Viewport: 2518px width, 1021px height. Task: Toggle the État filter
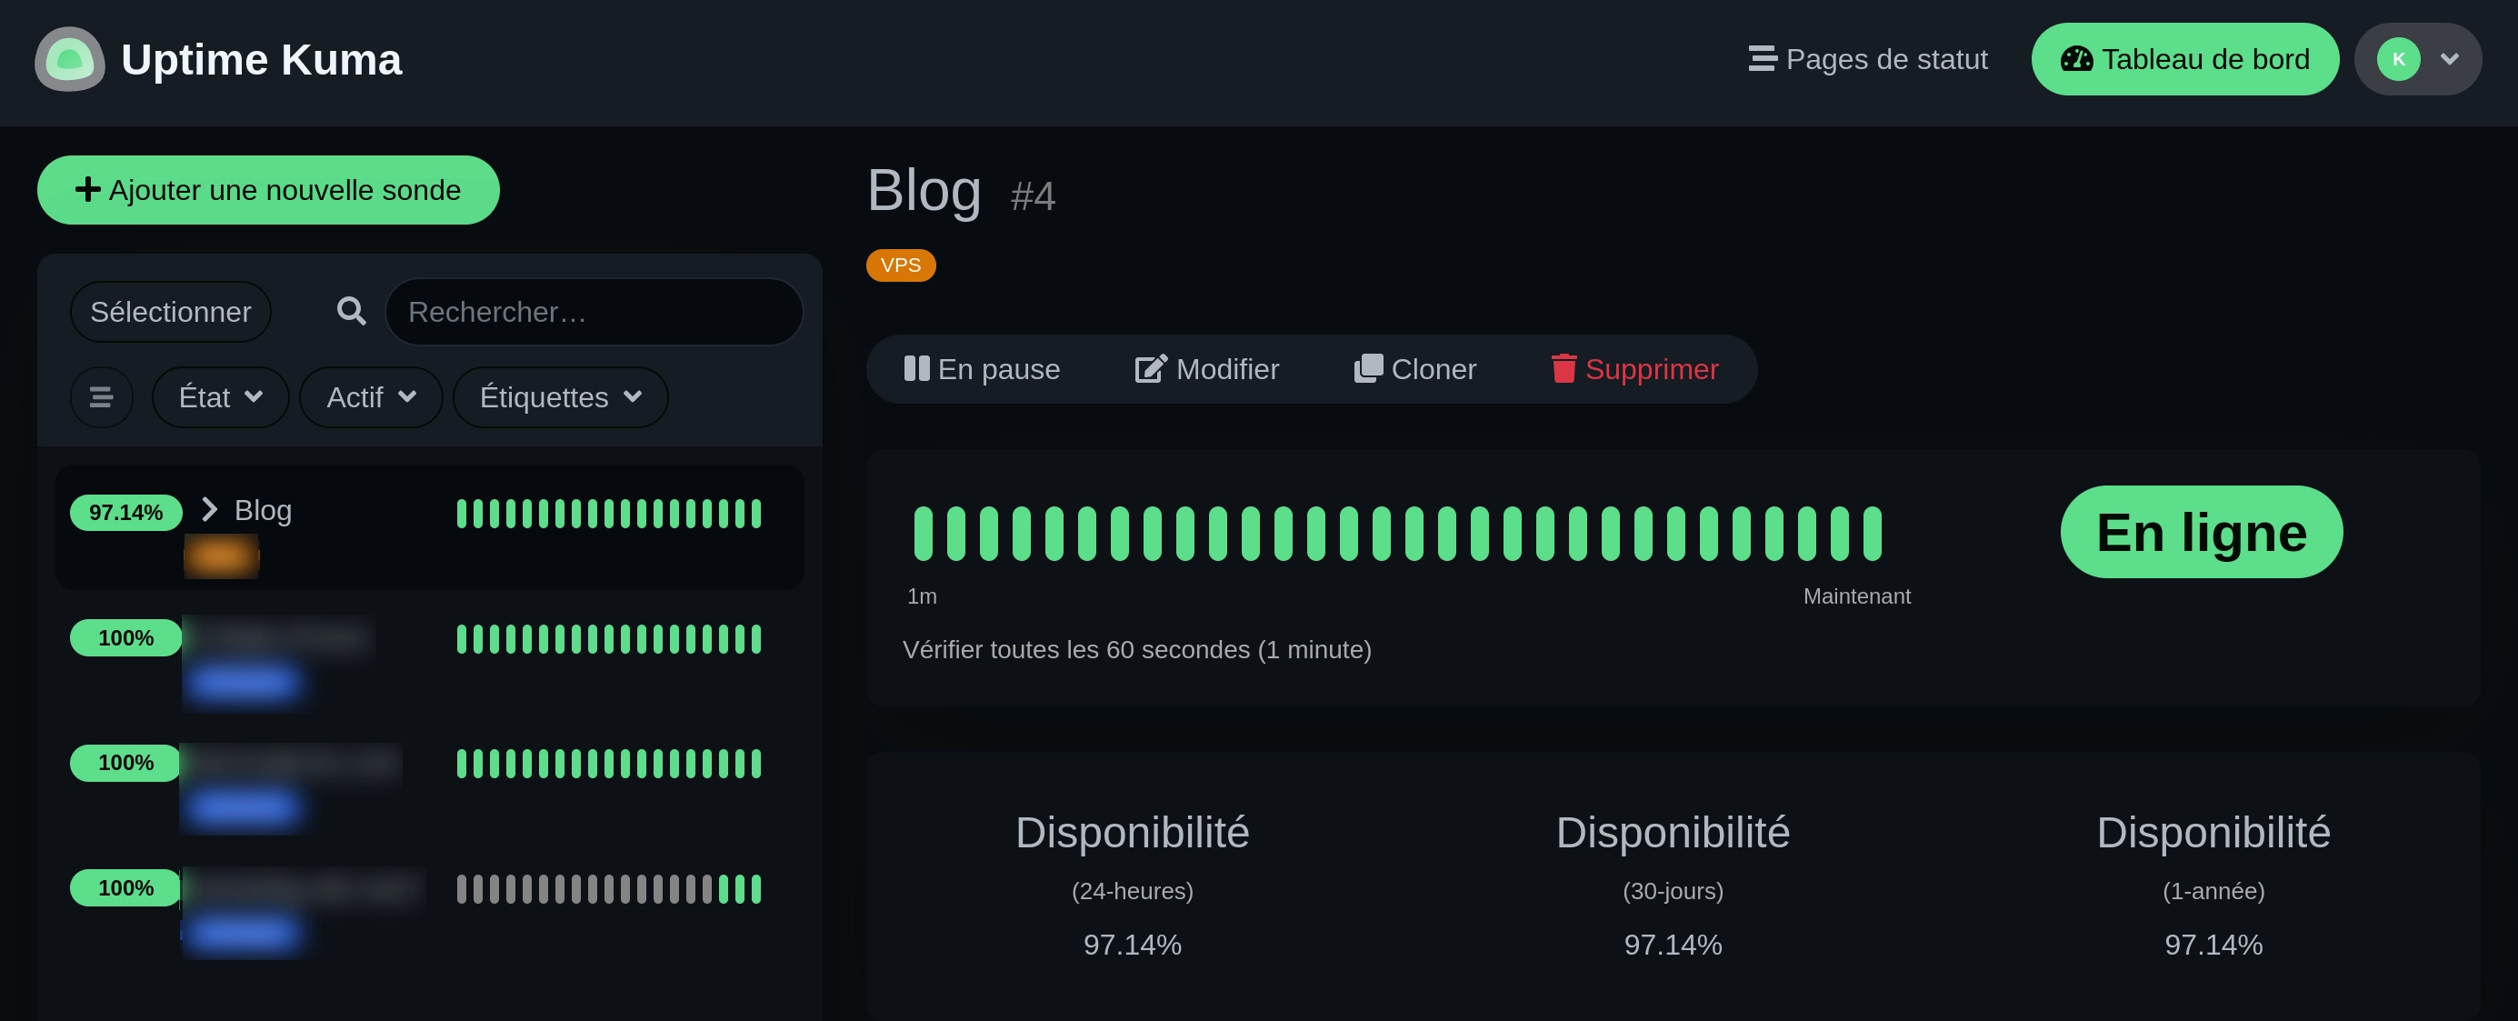click(x=219, y=397)
